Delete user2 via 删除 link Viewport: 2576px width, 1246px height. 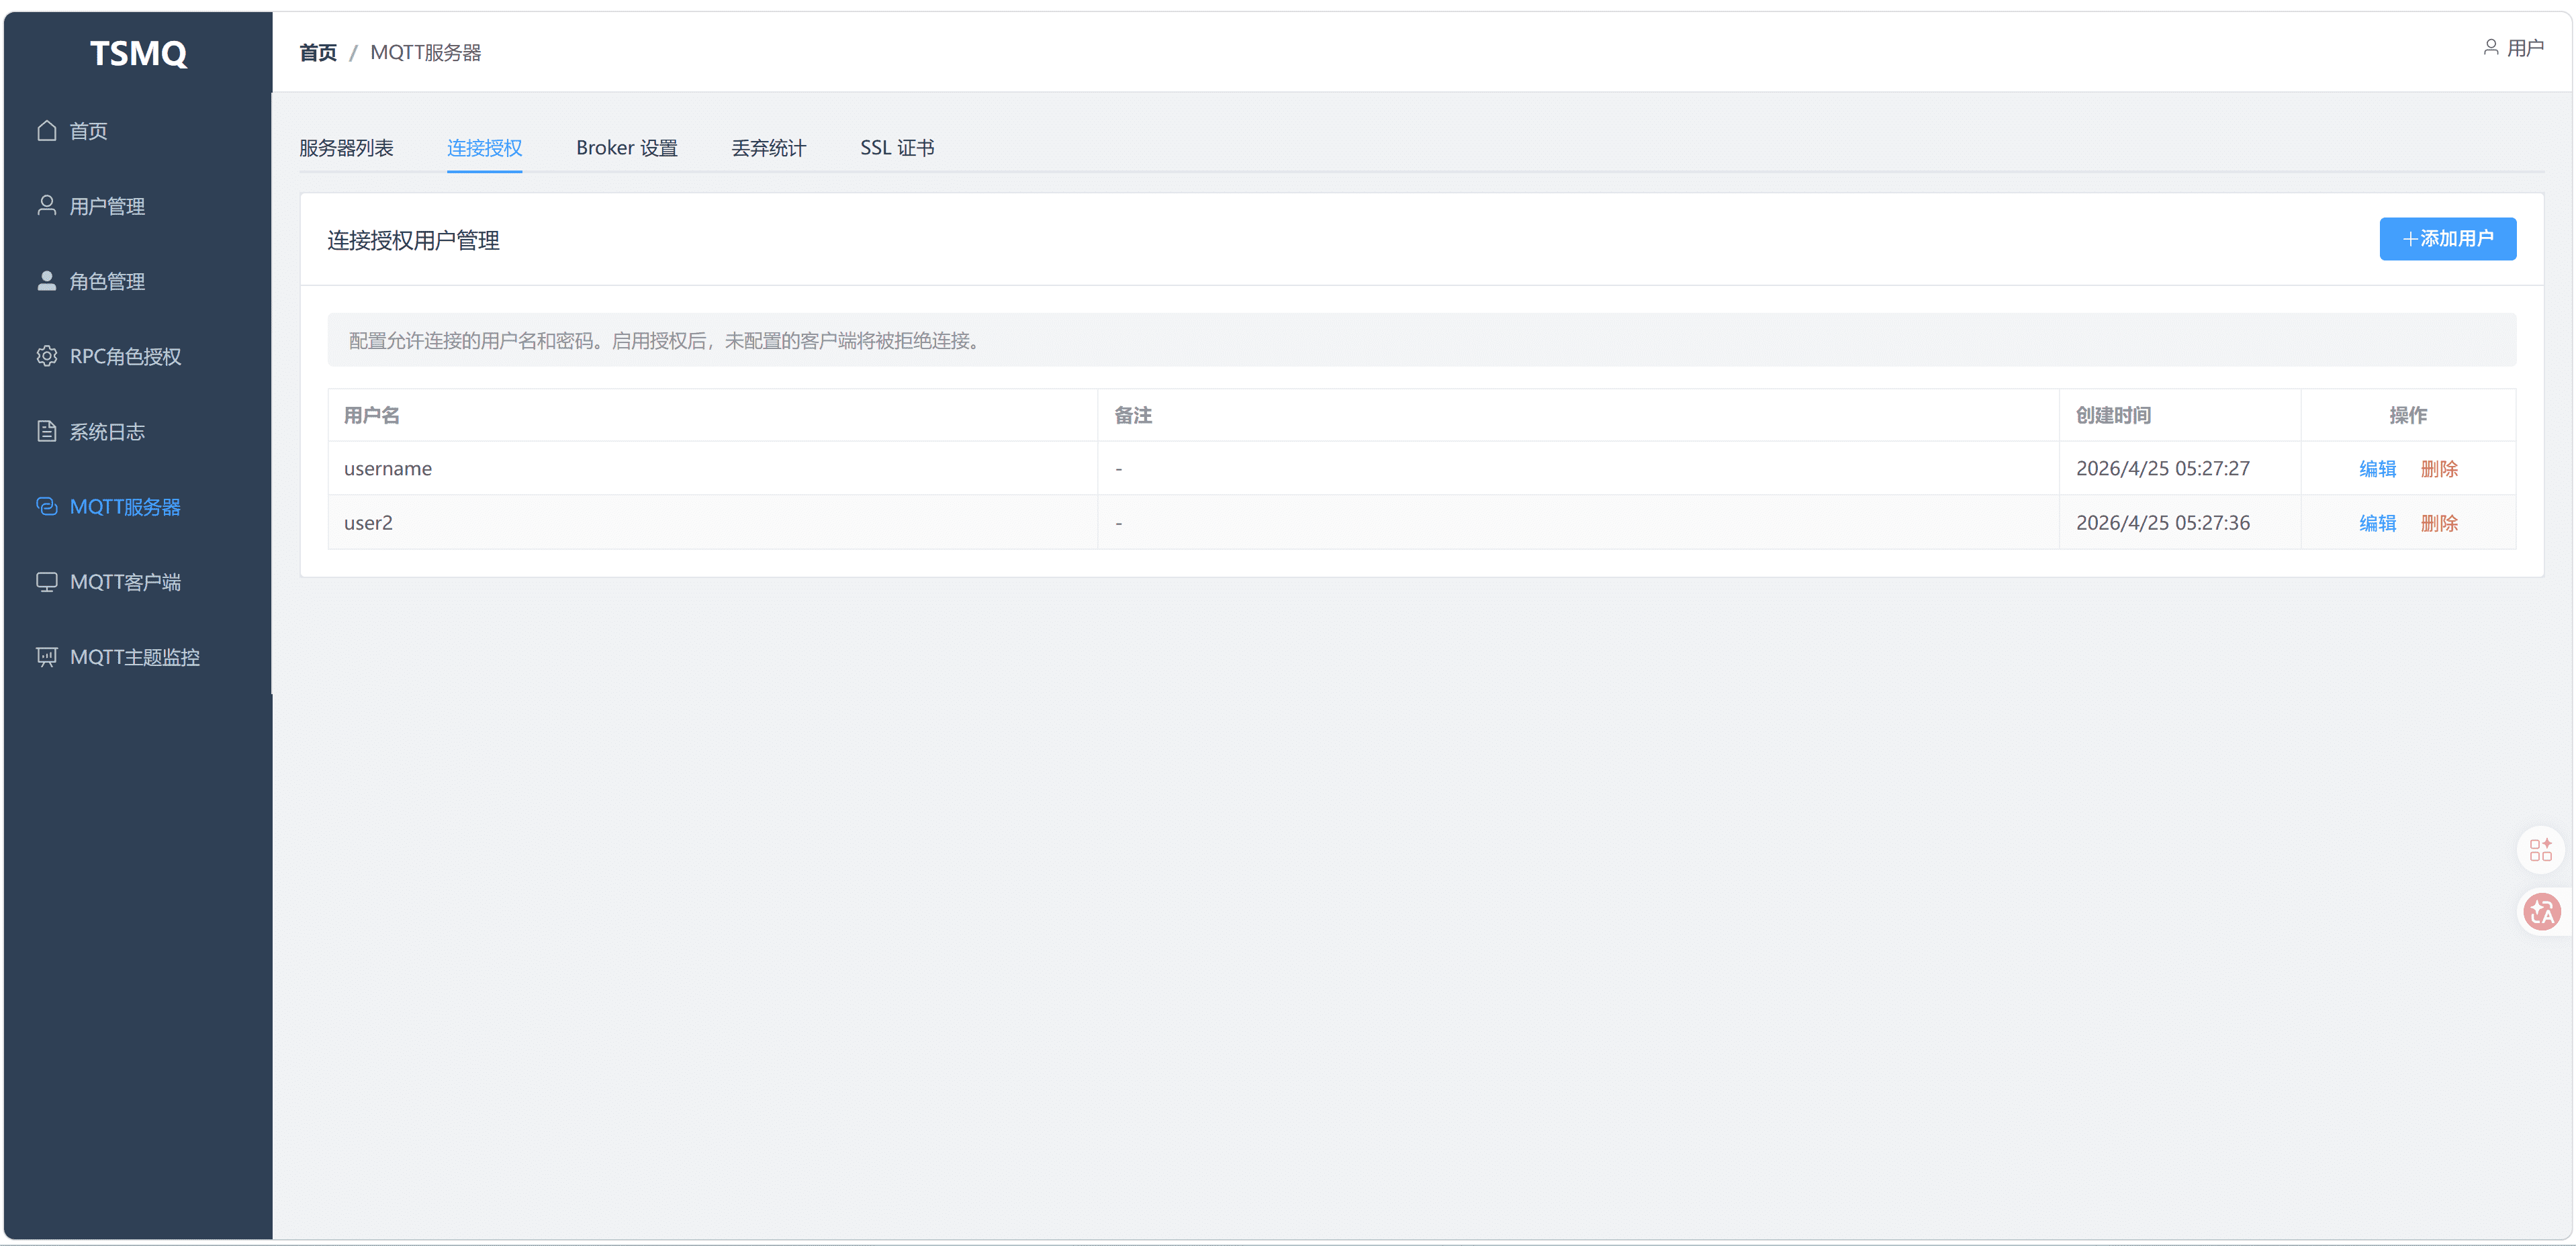tap(2438, 523)
